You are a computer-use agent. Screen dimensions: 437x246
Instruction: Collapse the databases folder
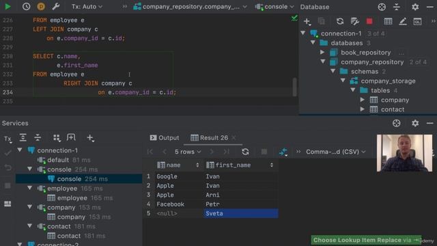click(x=313, y=42)
